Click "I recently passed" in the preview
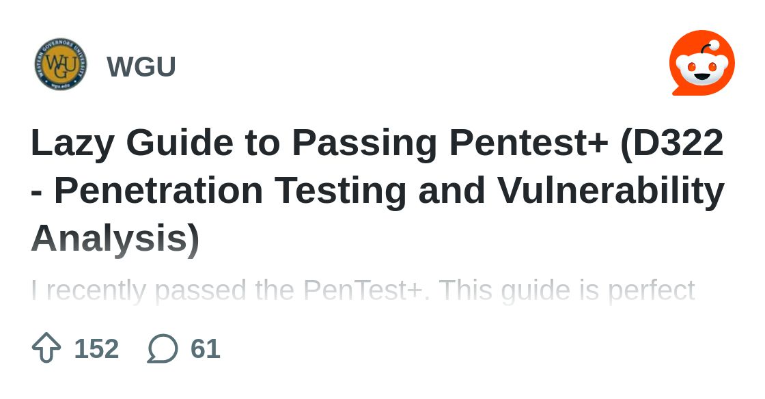765x399 pixels. coord(139,291)
